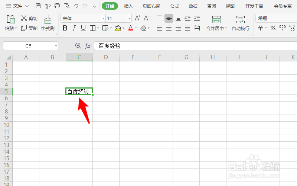Click the eraser clear icon
Screen dimensions: 297x186
click(143, 28)
